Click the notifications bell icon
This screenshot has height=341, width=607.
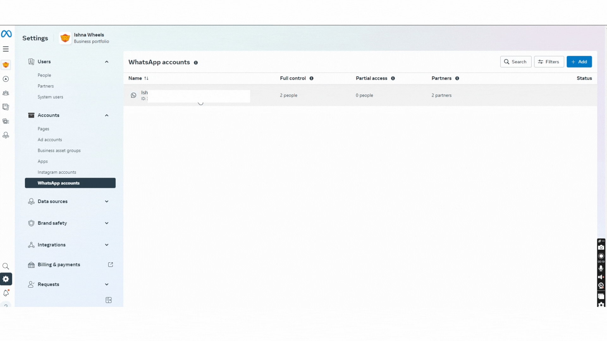[x=6, y=293]
